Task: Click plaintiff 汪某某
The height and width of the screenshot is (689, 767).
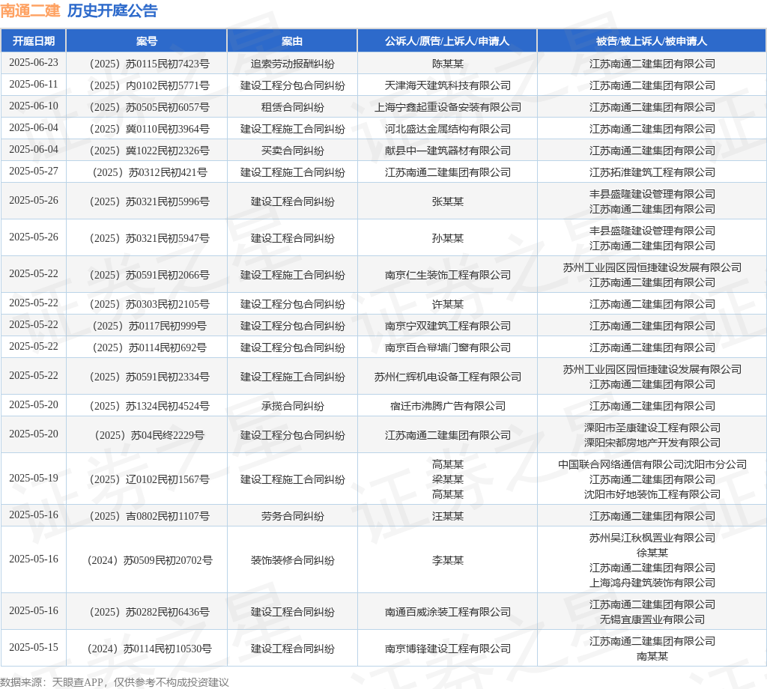Action: [448, 516]
